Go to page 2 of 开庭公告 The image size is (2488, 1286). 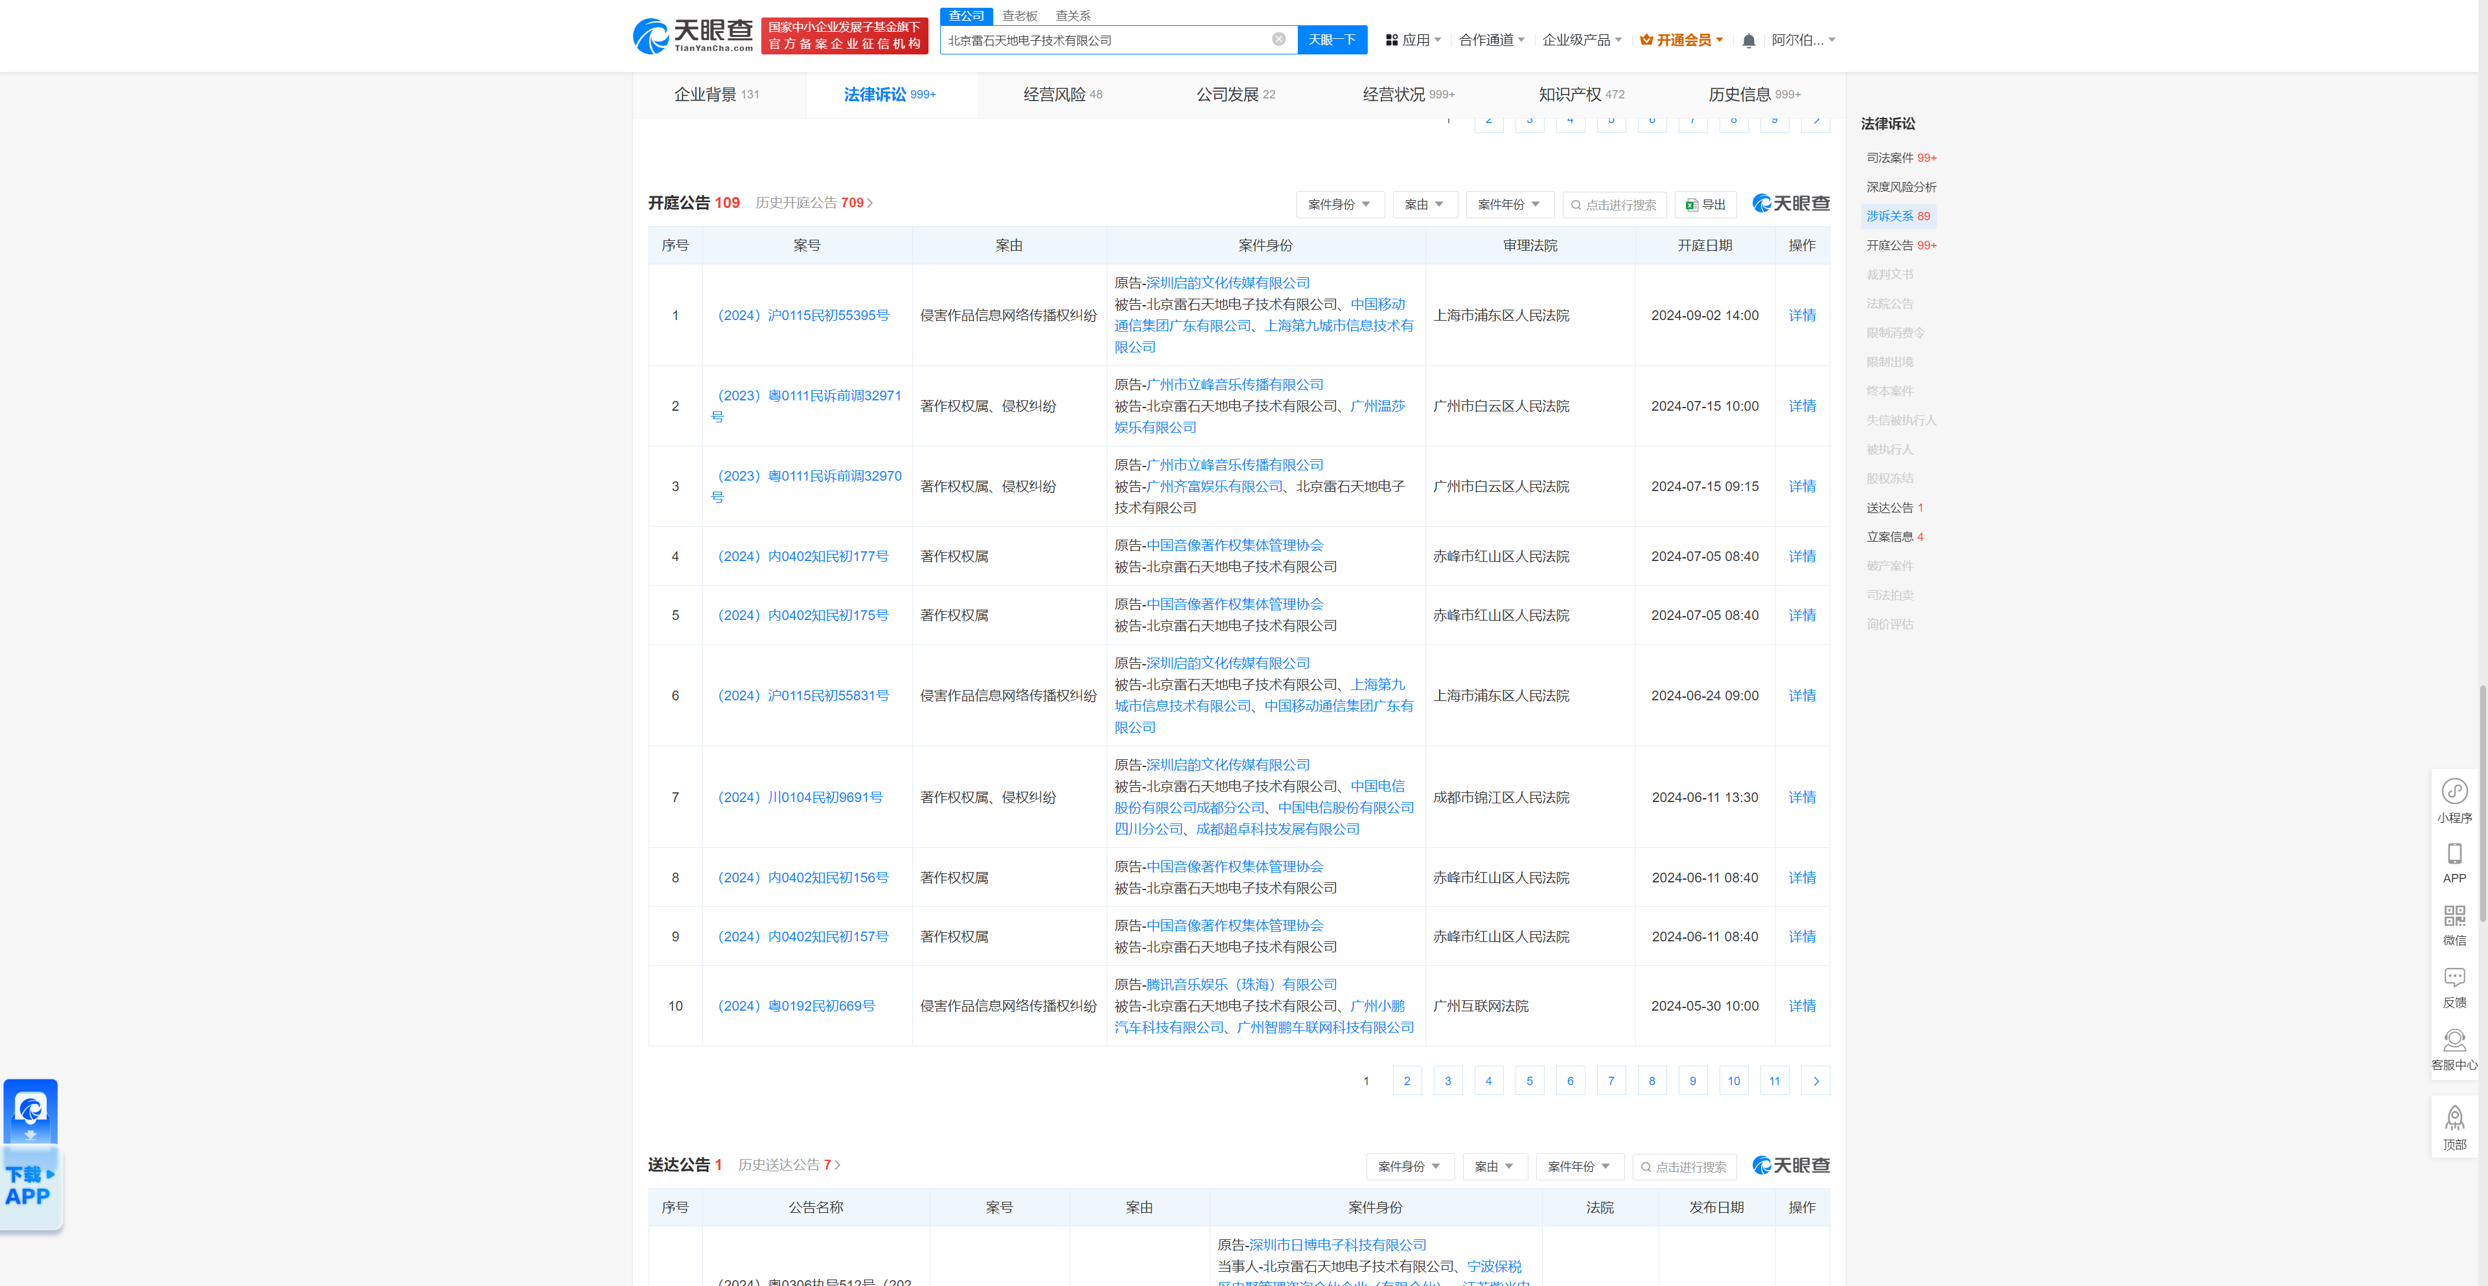tap(1406, 1081)
